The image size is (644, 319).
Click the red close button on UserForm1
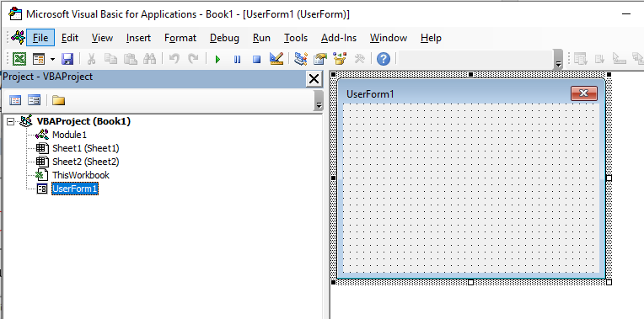pos(583,93)
